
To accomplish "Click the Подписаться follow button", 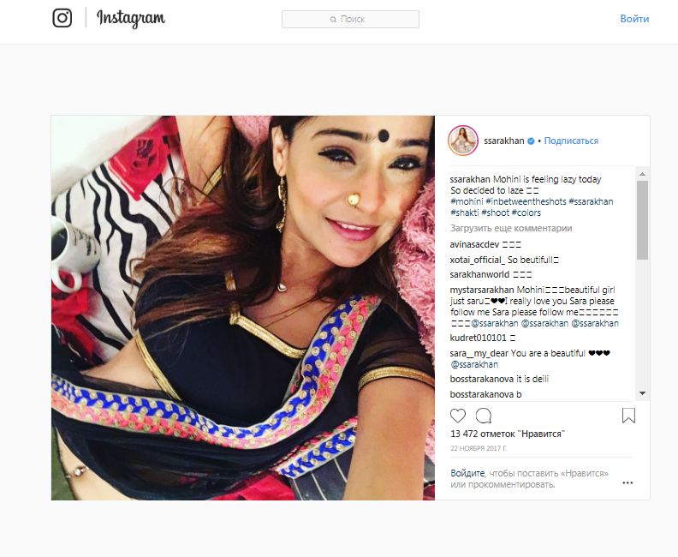I will [x=571, y=141].
